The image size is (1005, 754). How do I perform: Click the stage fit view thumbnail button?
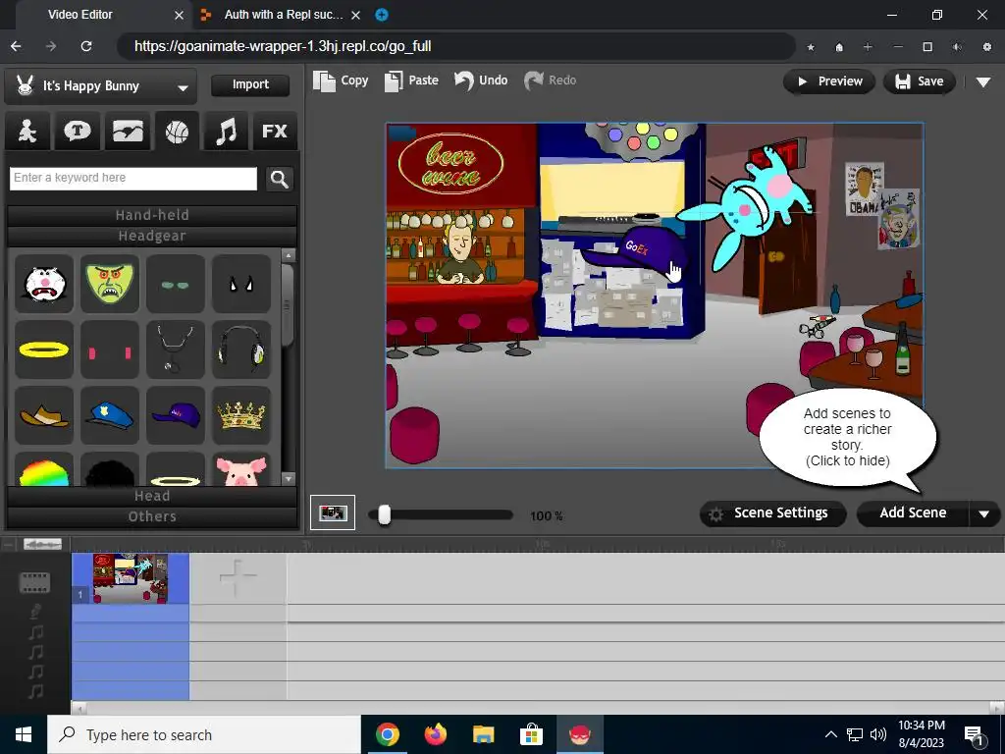pos(333,512)
